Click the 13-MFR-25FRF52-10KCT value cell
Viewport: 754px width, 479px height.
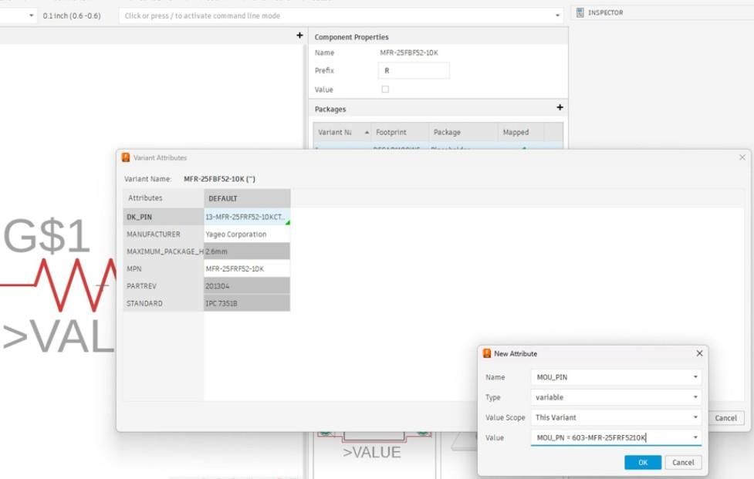pyautogui.click(x=247, y=218)
